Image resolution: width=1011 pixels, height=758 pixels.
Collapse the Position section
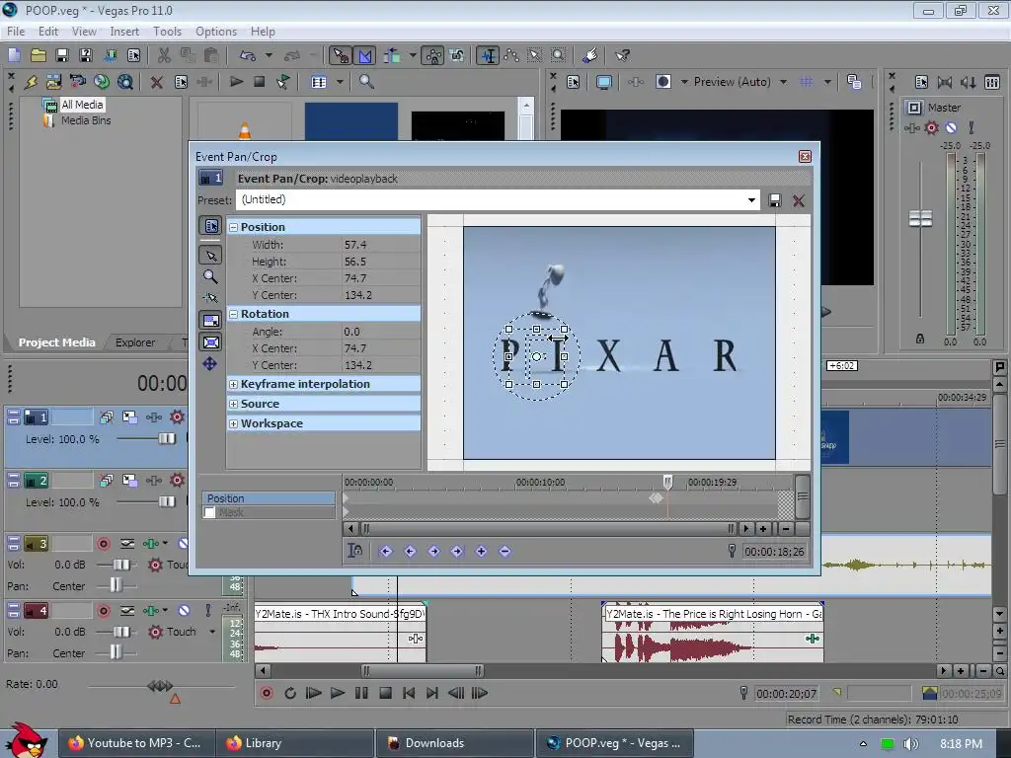coord(233,228)
